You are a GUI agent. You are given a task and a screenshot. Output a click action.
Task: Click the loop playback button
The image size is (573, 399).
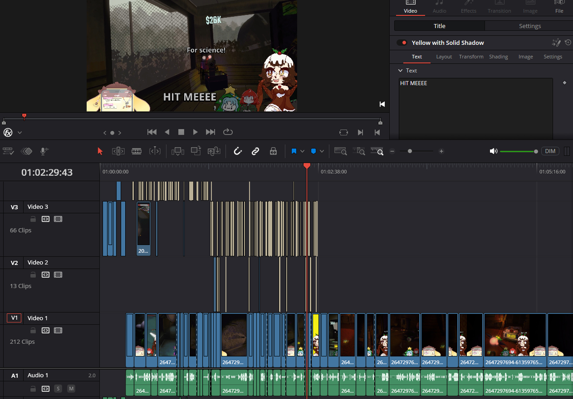tap(228, 132)
